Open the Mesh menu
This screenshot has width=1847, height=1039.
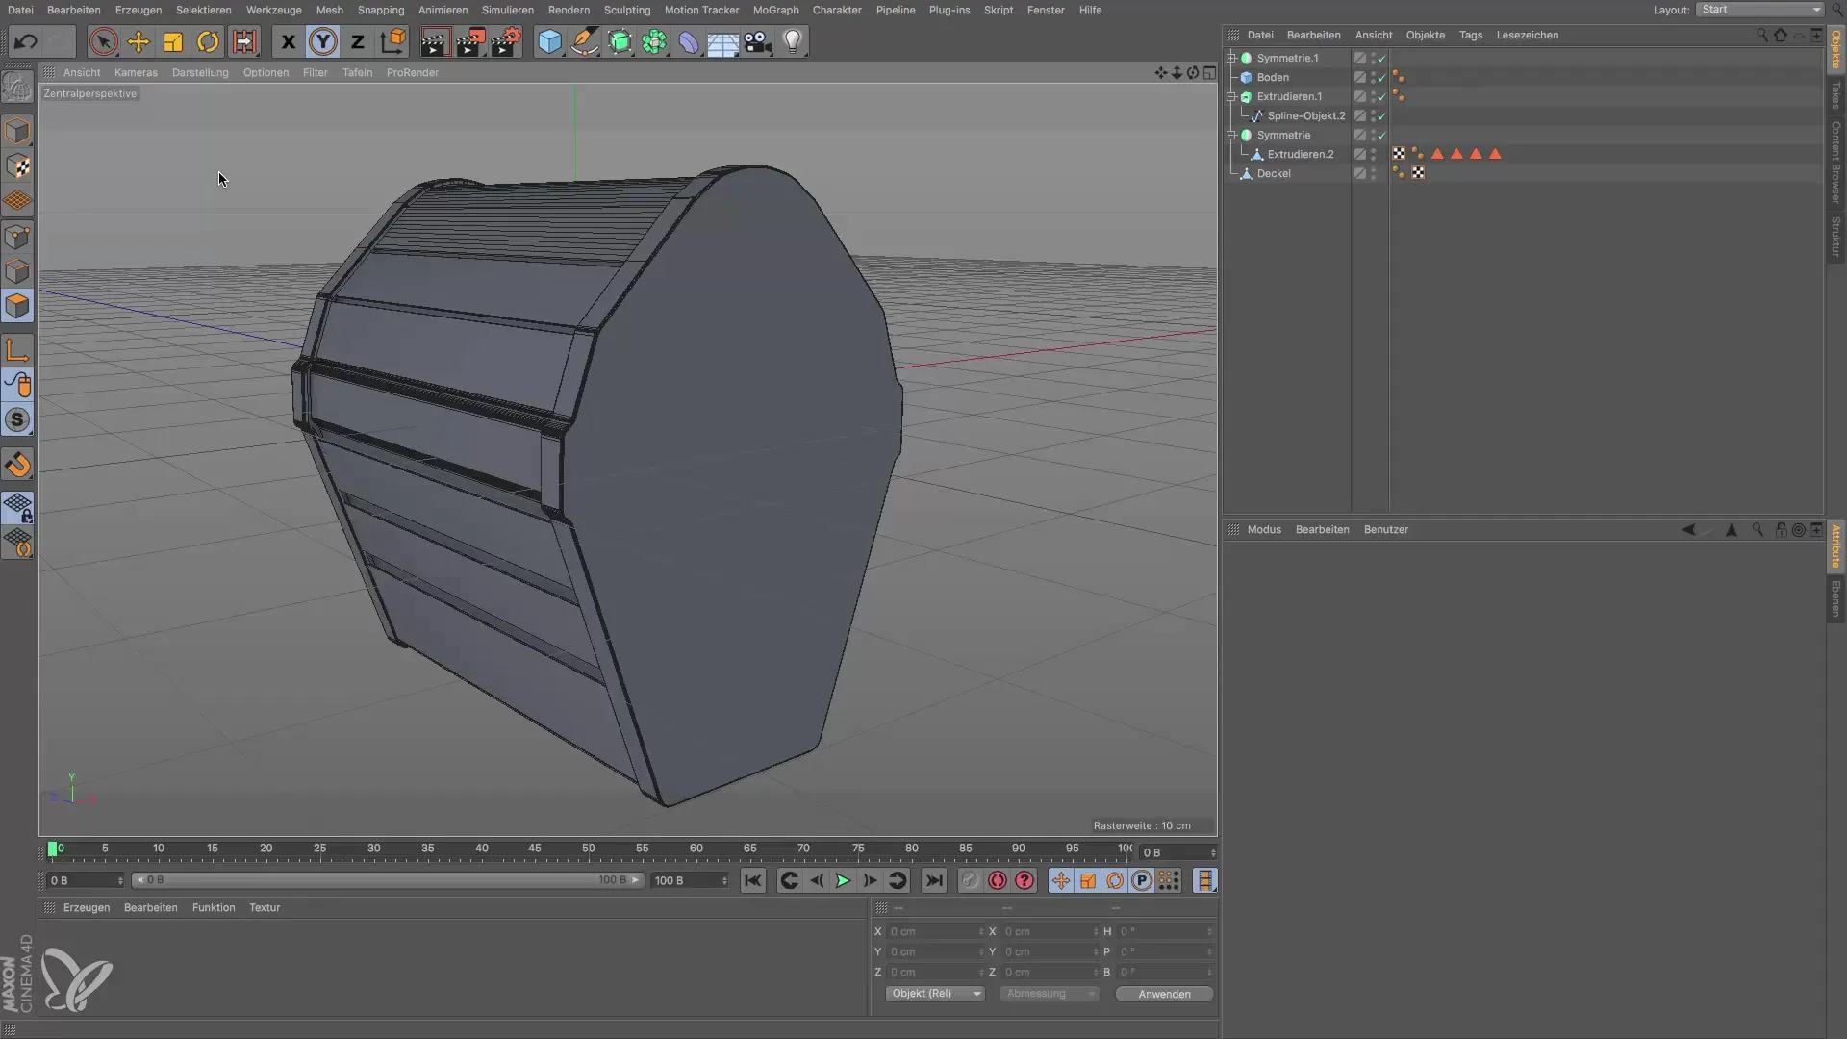pos(329,10)
